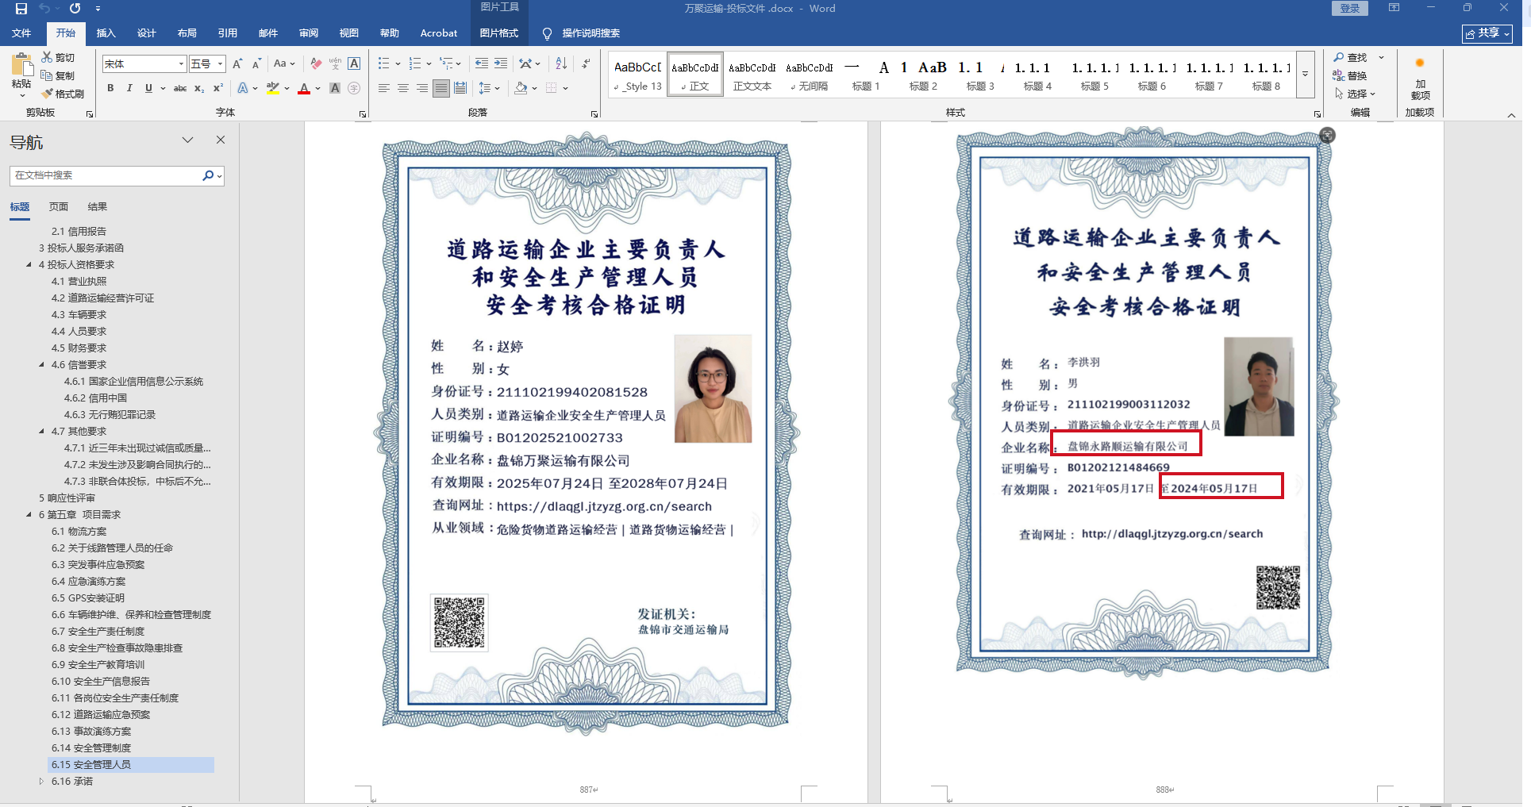The image size is (1531, 807).
Task: Click the '操作说明搜索' Tell Me search field
Action: (x=590, y=33)
